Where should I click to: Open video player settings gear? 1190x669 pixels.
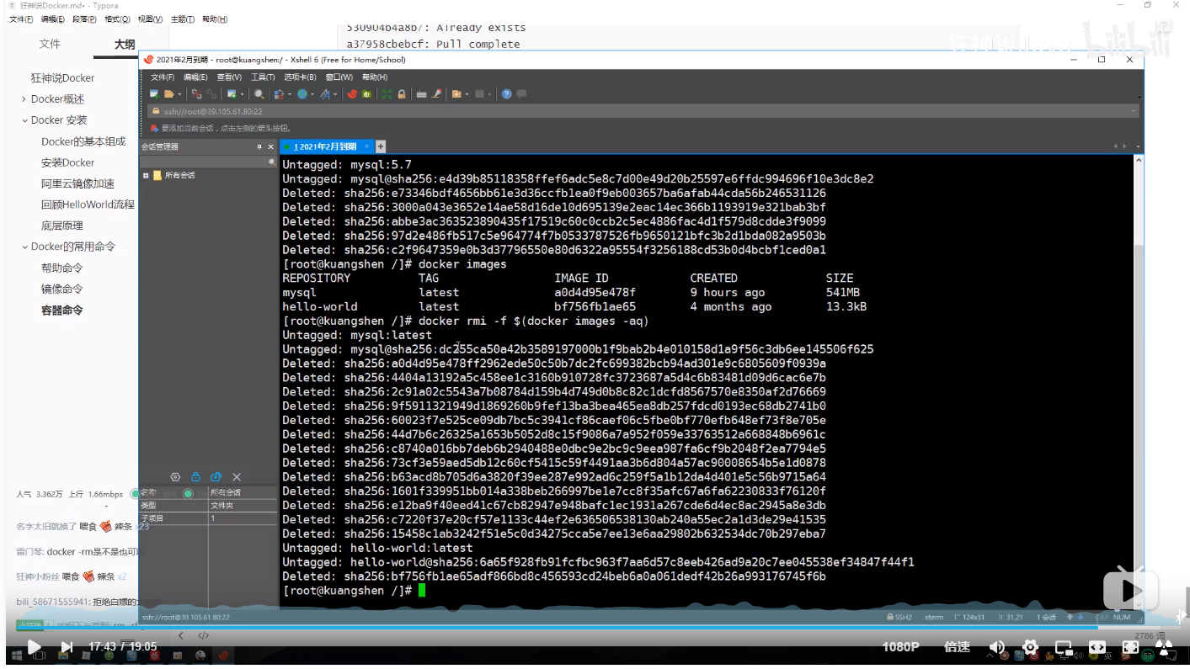(1030, 647)
